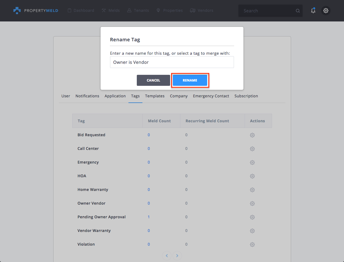The height and width of the screenshot is (262, 344).
Task: Switch to the Templates tab
Action: point(155,96)
